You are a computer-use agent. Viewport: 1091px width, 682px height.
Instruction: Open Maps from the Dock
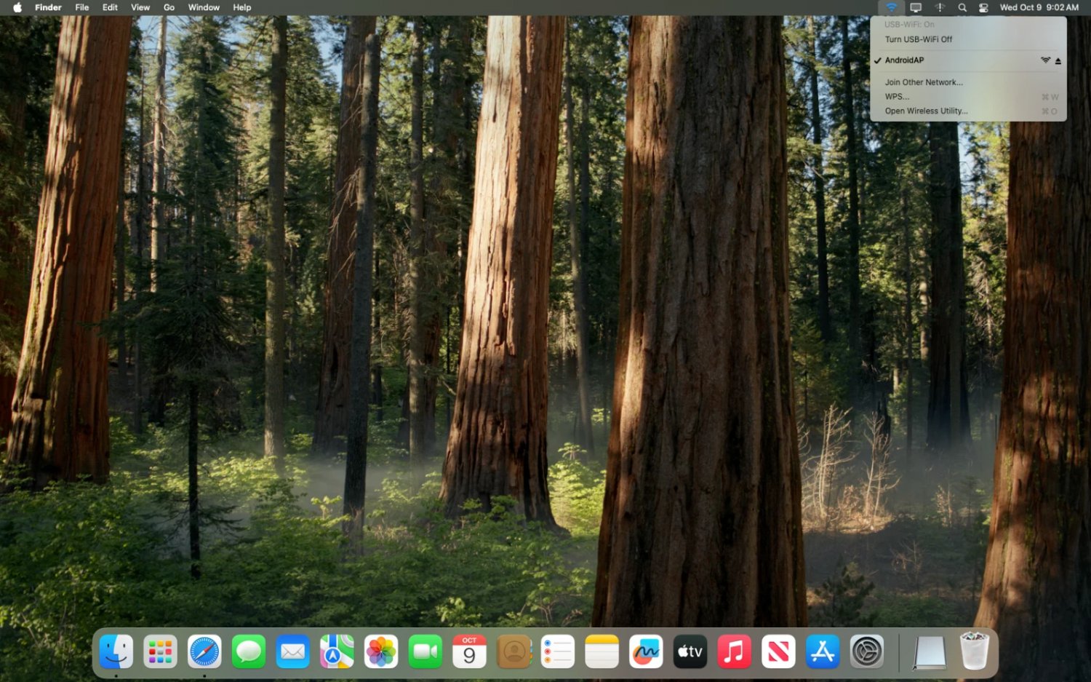(337, 651)
